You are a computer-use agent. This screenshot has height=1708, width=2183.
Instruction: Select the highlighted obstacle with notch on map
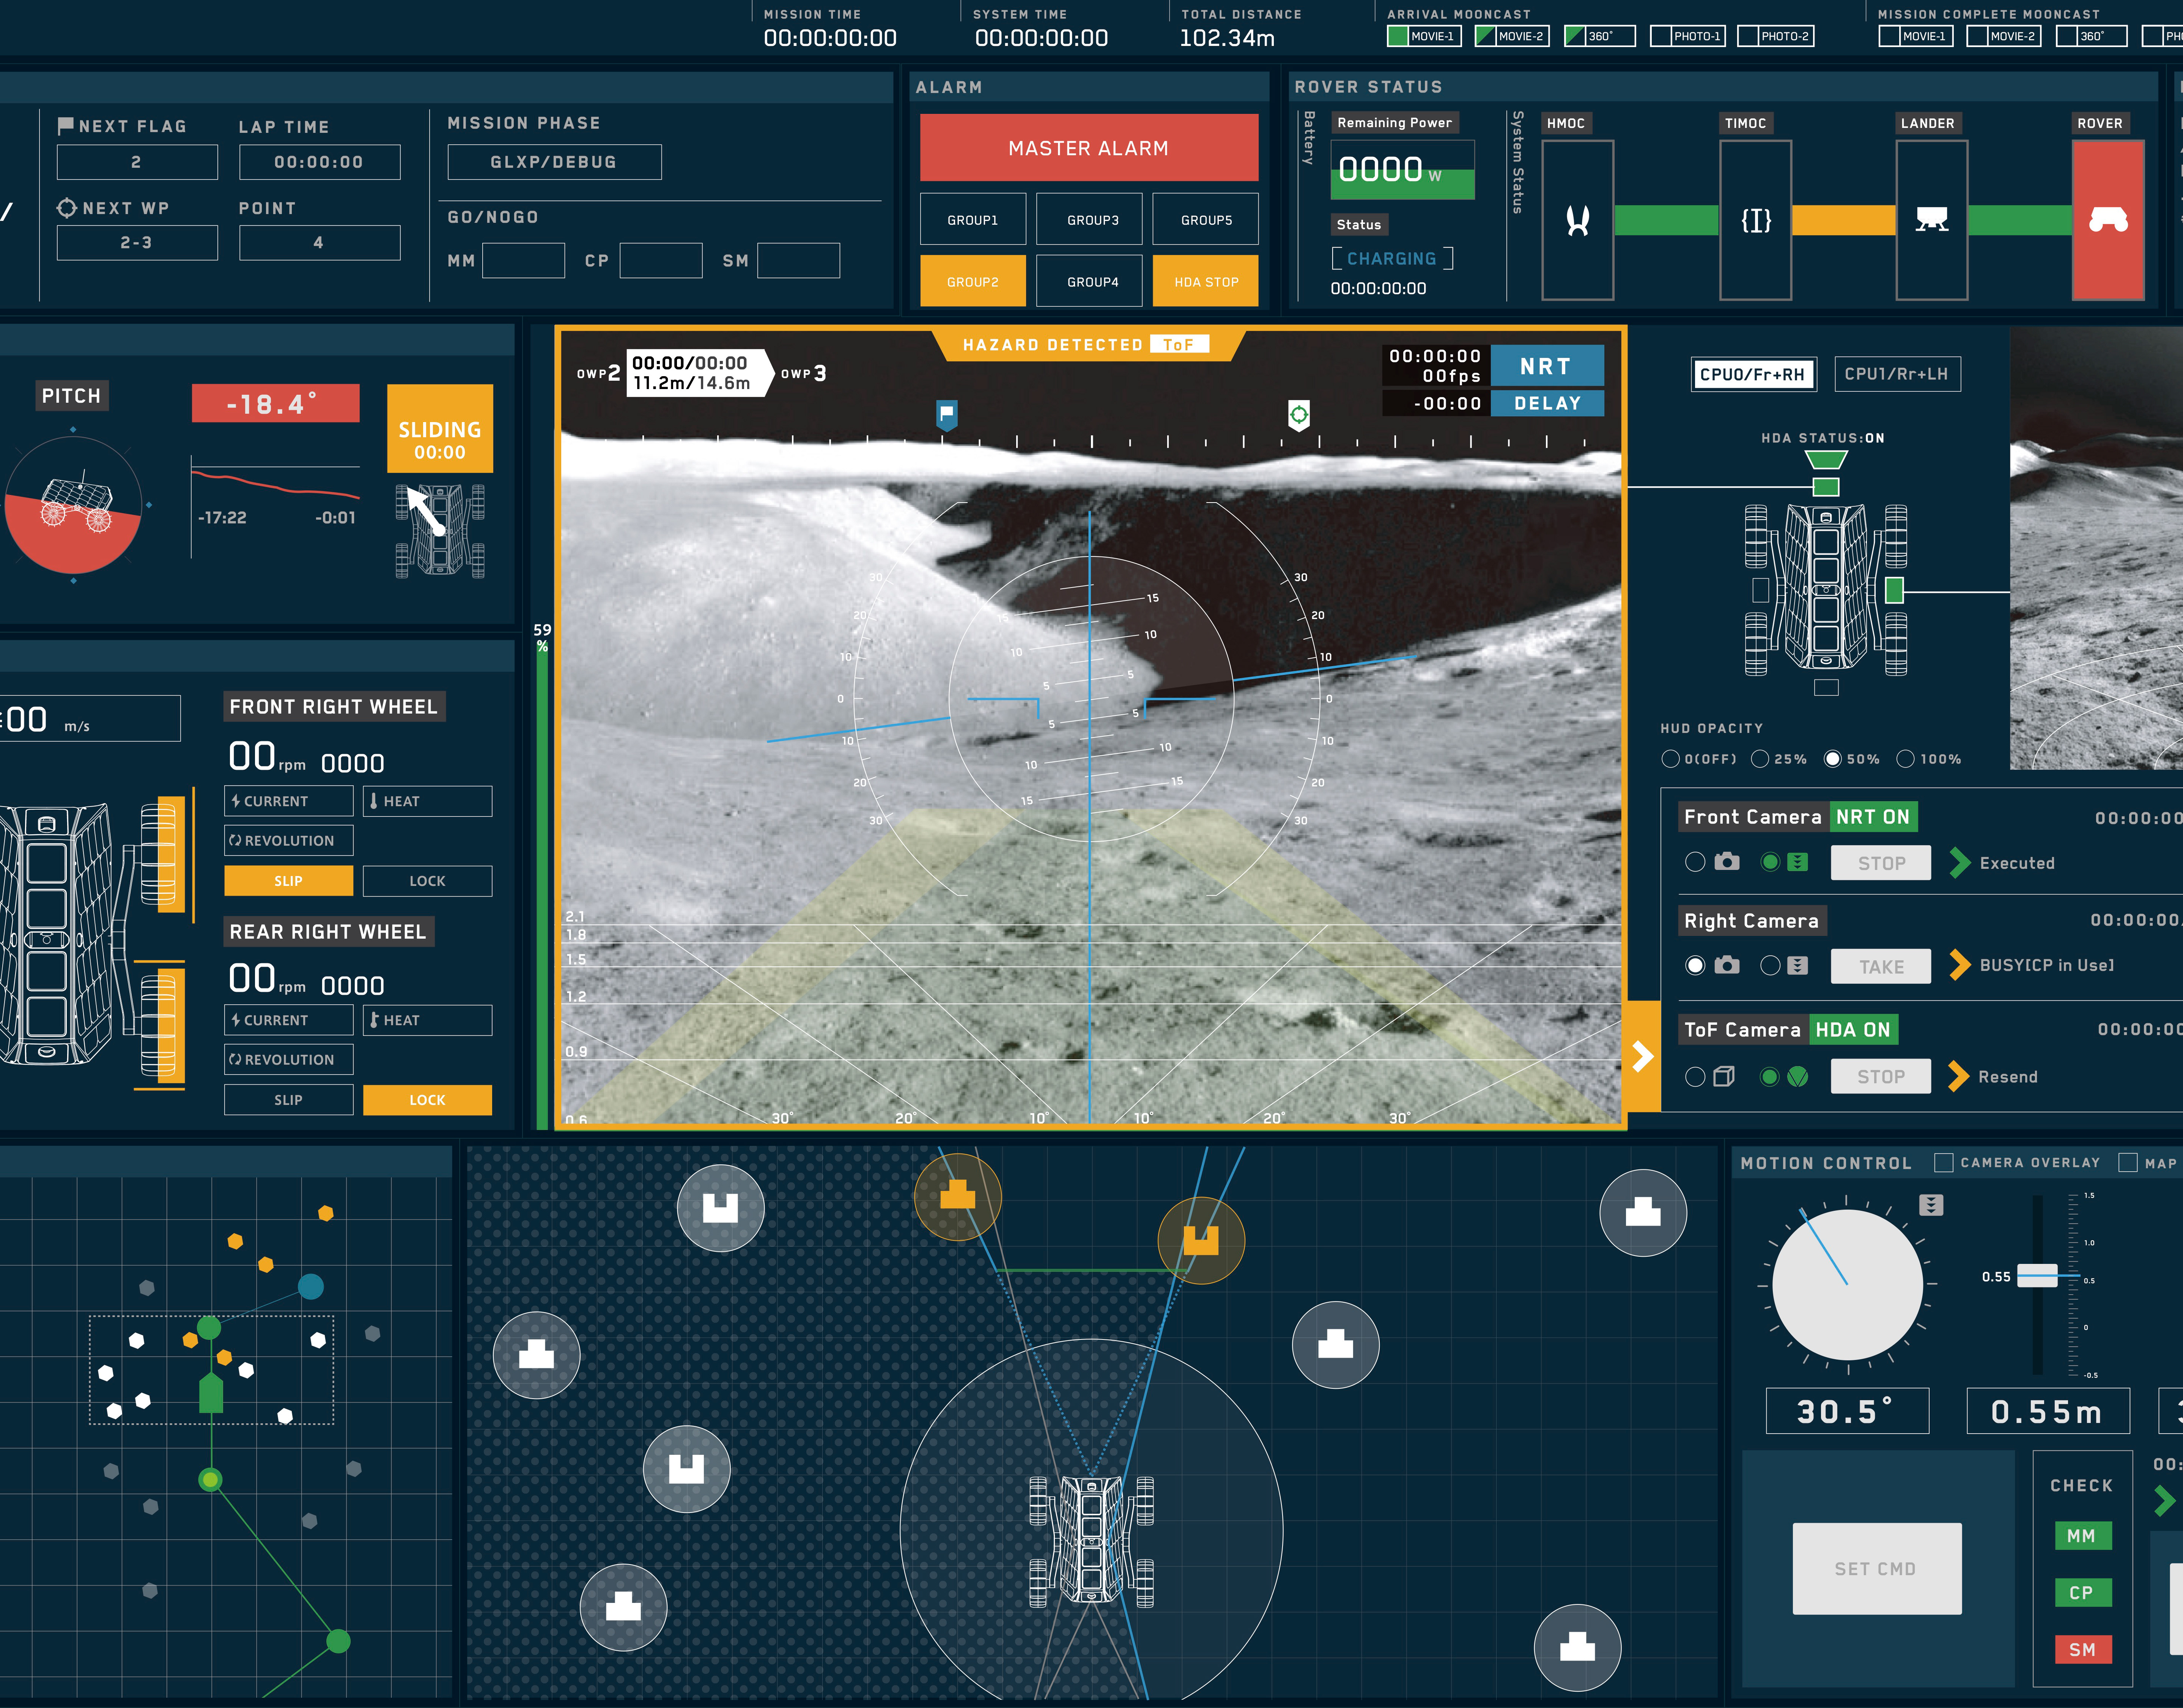click(1201, 1241)
